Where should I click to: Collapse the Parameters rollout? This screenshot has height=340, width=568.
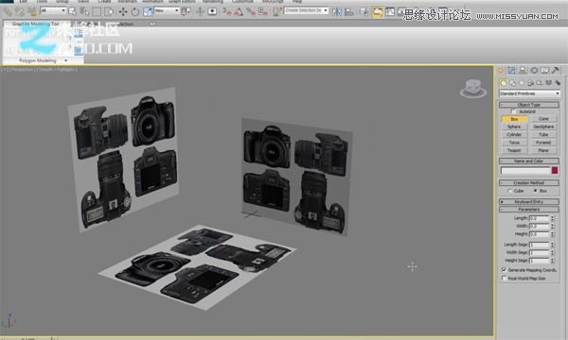tap(529, 210)
